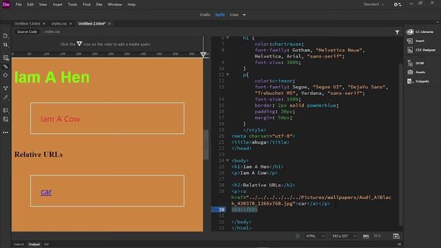This screenshot has height=248, width=441.
Task: Click the real-time preview icon in status bar
Action: pyautogui.click(x=396, y=236)
